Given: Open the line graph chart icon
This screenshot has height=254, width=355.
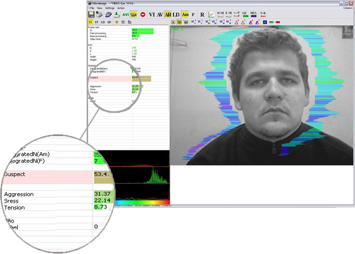Looking at the screenshot, I should pos(211,15).
